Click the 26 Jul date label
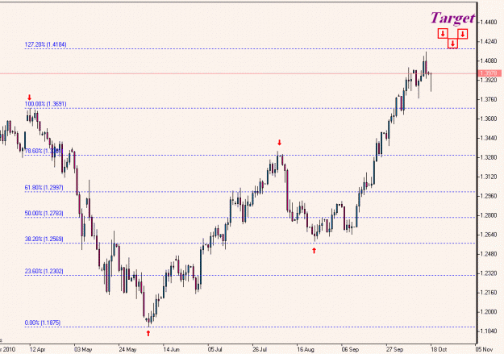 (x=260, y=349)
